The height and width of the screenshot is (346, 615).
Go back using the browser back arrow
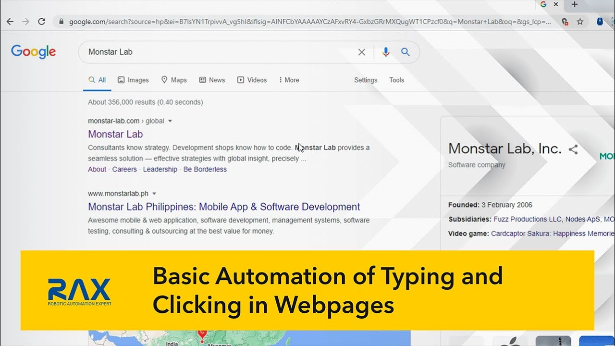10,22
